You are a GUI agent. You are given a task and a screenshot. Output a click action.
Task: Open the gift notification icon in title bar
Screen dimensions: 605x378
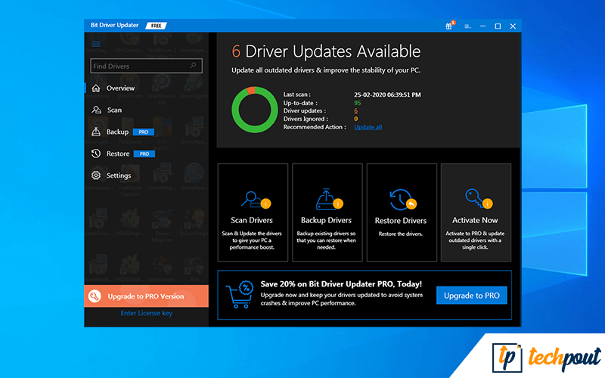pos(450,26)
